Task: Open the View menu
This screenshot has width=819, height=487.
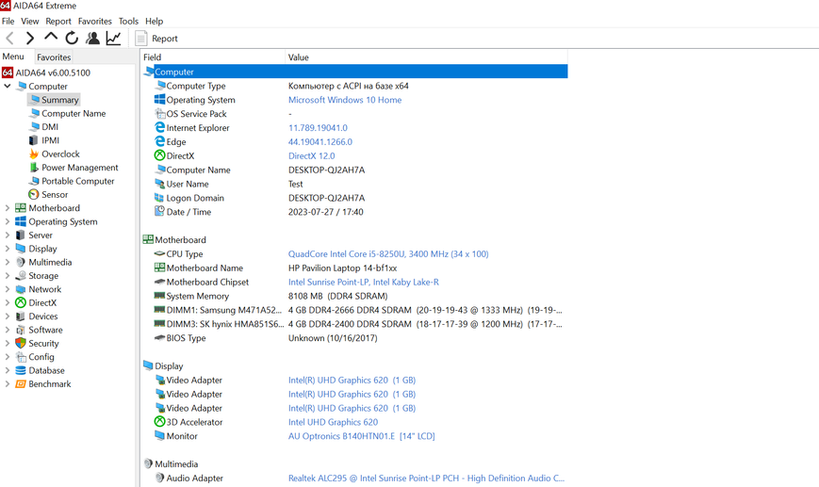Action: coord(30,21)
